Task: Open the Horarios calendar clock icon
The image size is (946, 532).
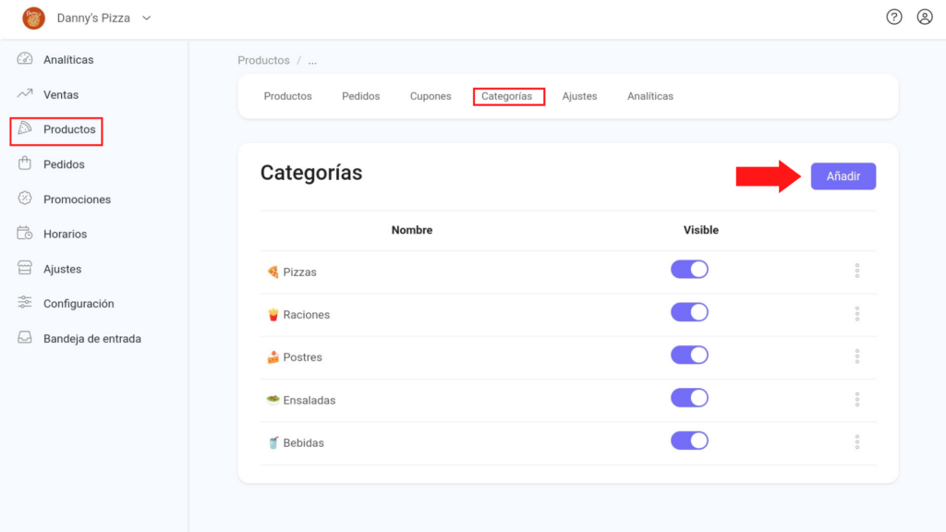Action: click(25, 233)
